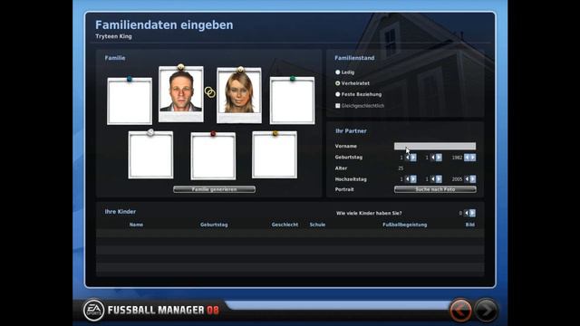Click the Name column header

coord(136,225)
